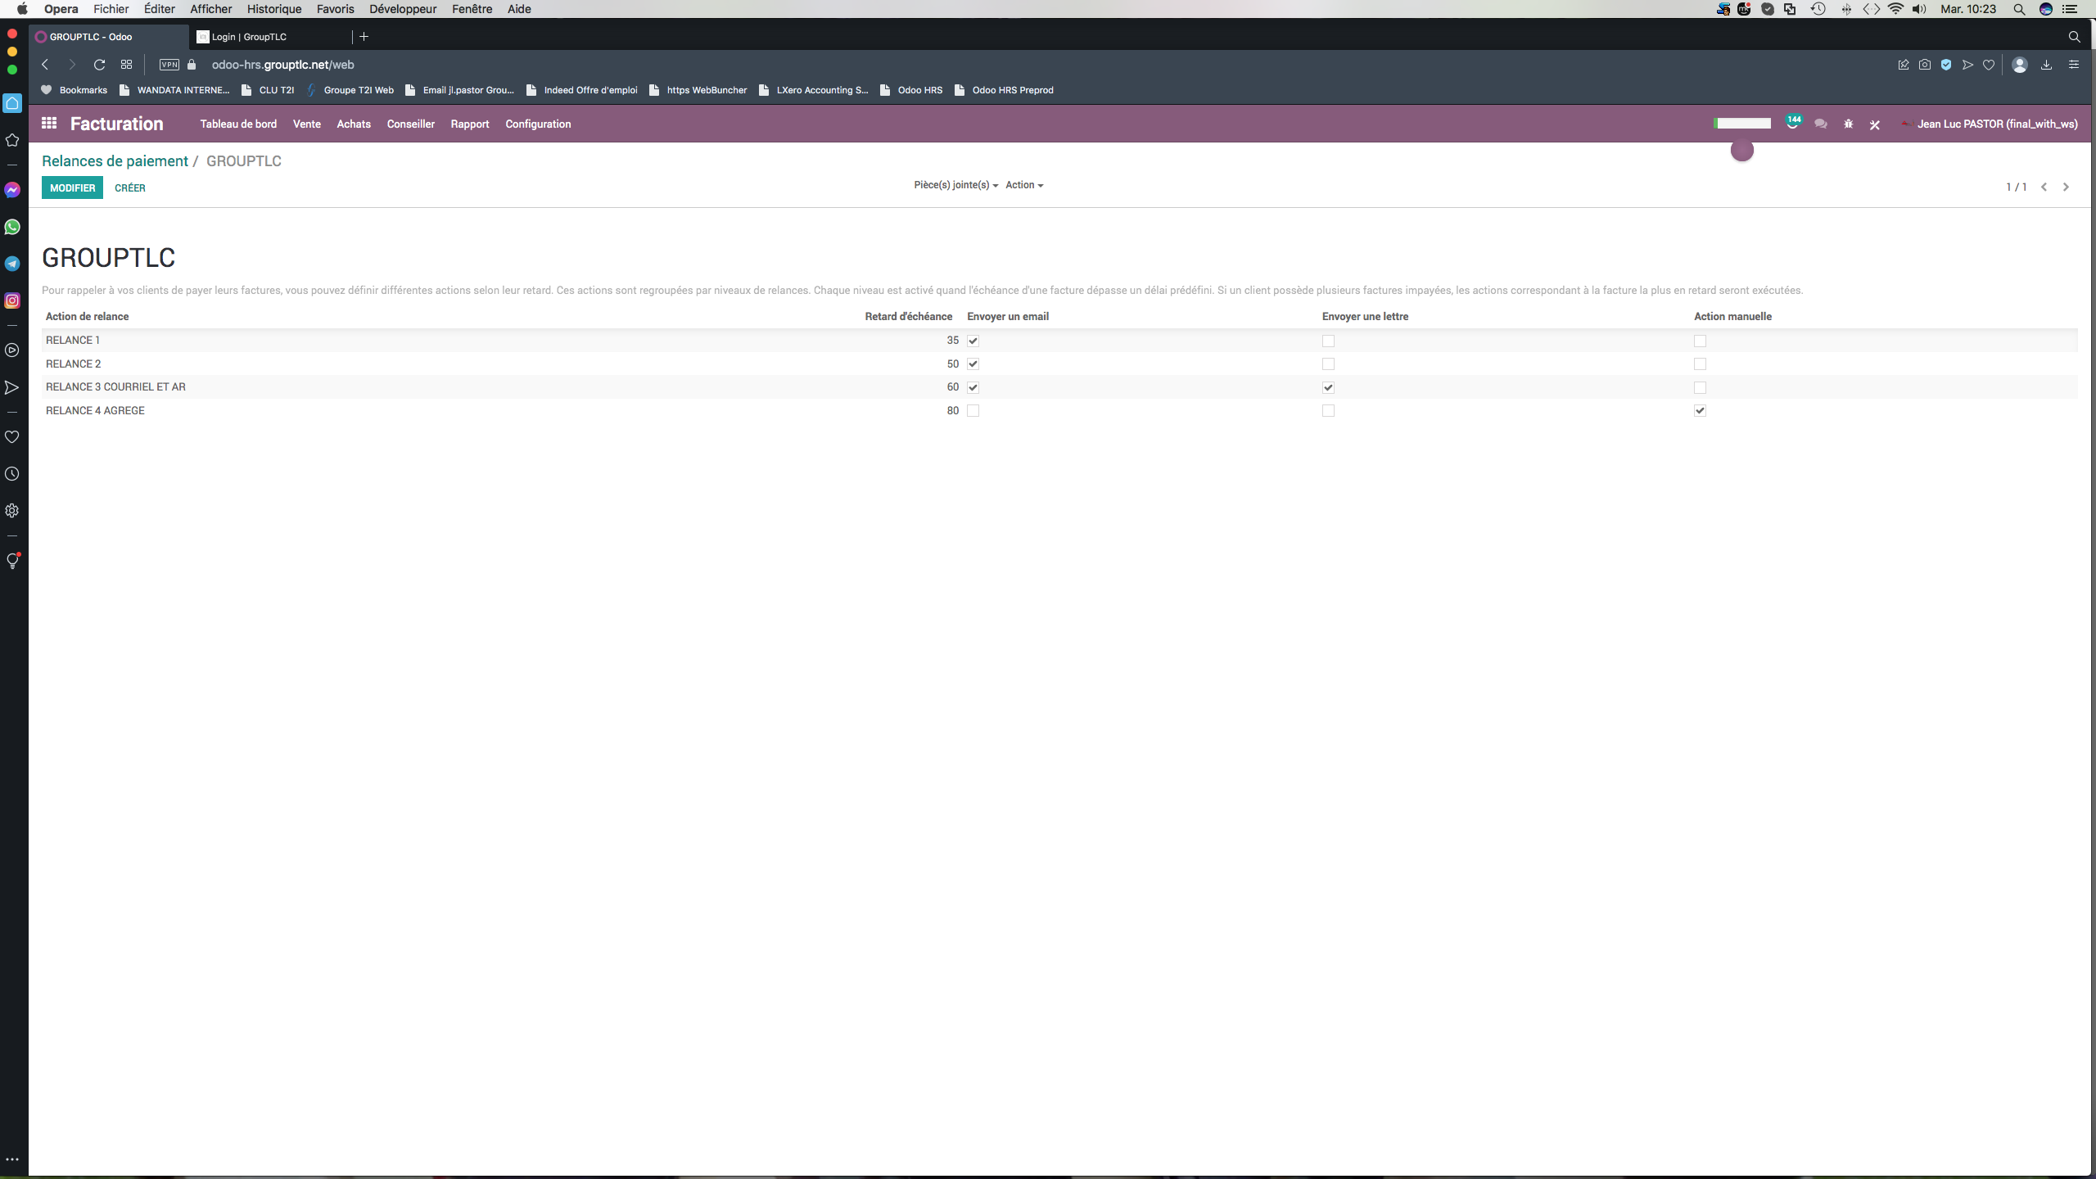Toggle Envoyer une lettre for RELANCE 1
Image resolution: width=2096 pixels, height=1179 pixels.
1328,341
